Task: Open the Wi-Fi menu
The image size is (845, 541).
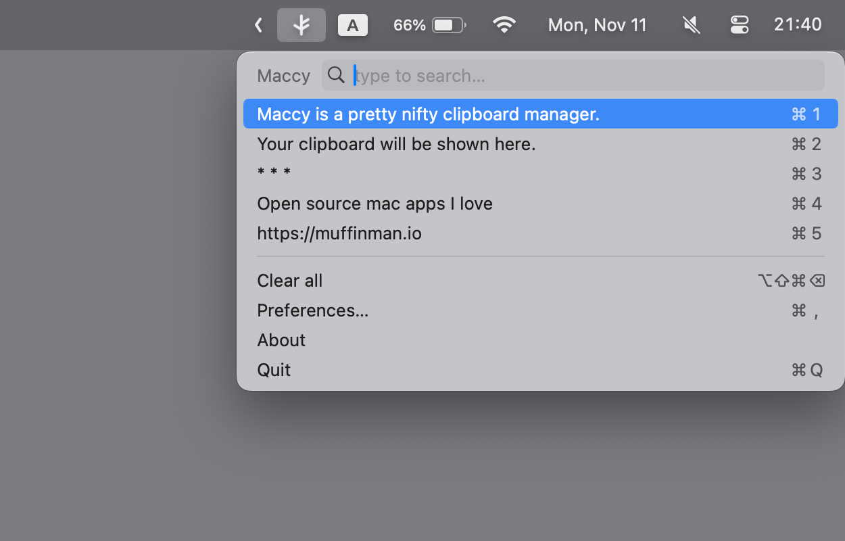Action: 504,25
